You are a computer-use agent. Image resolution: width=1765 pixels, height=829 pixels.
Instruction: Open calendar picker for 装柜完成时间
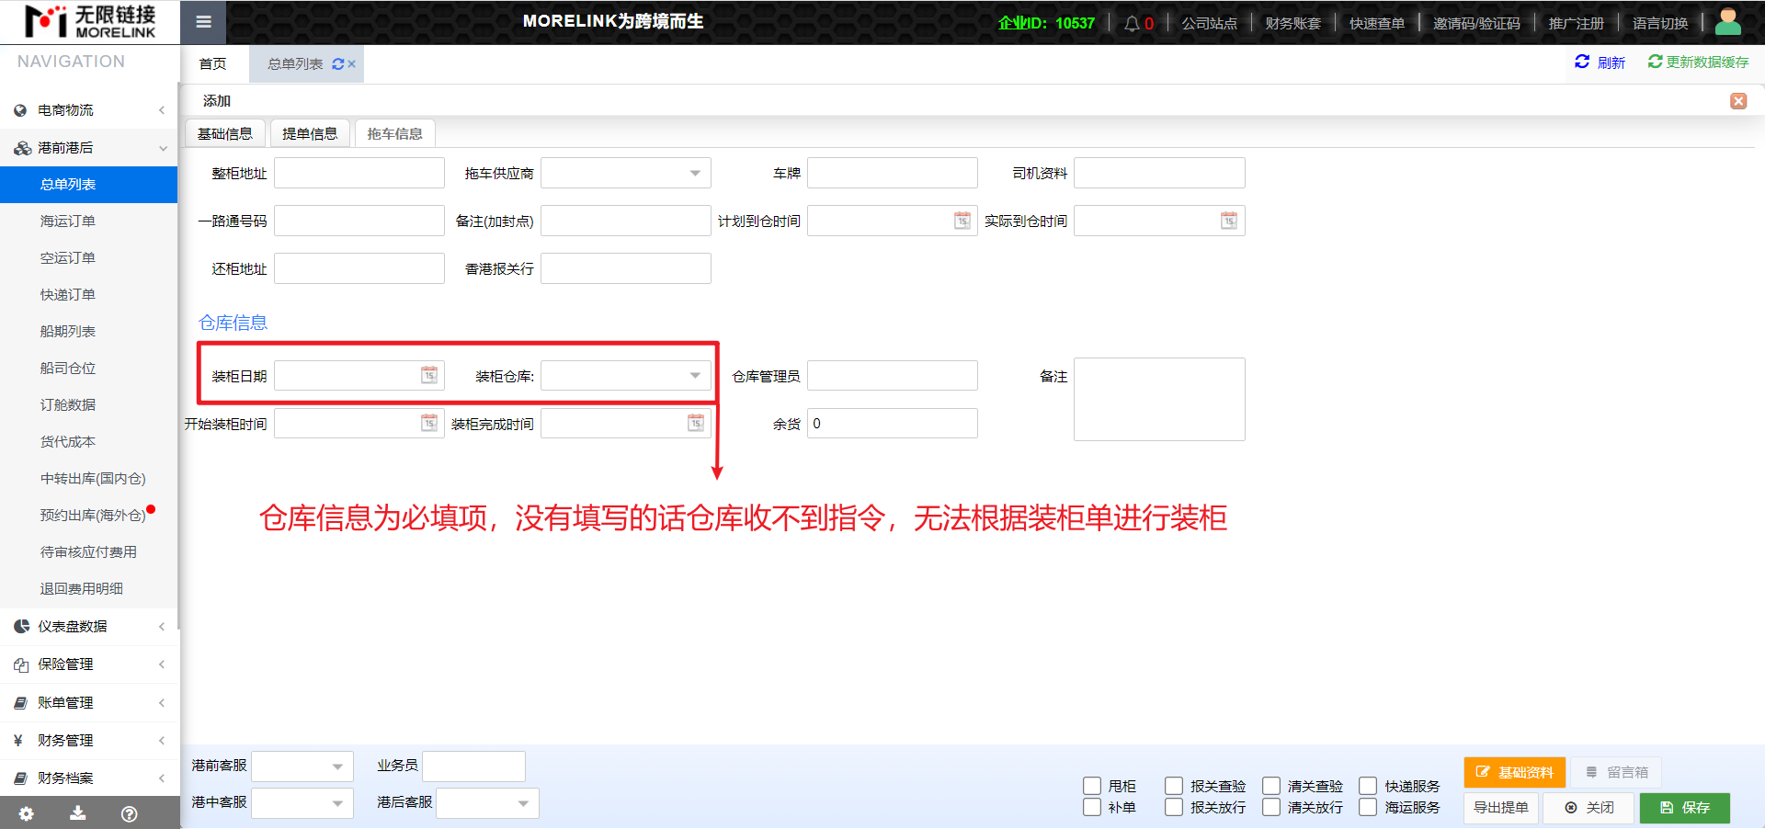(696, 423)
